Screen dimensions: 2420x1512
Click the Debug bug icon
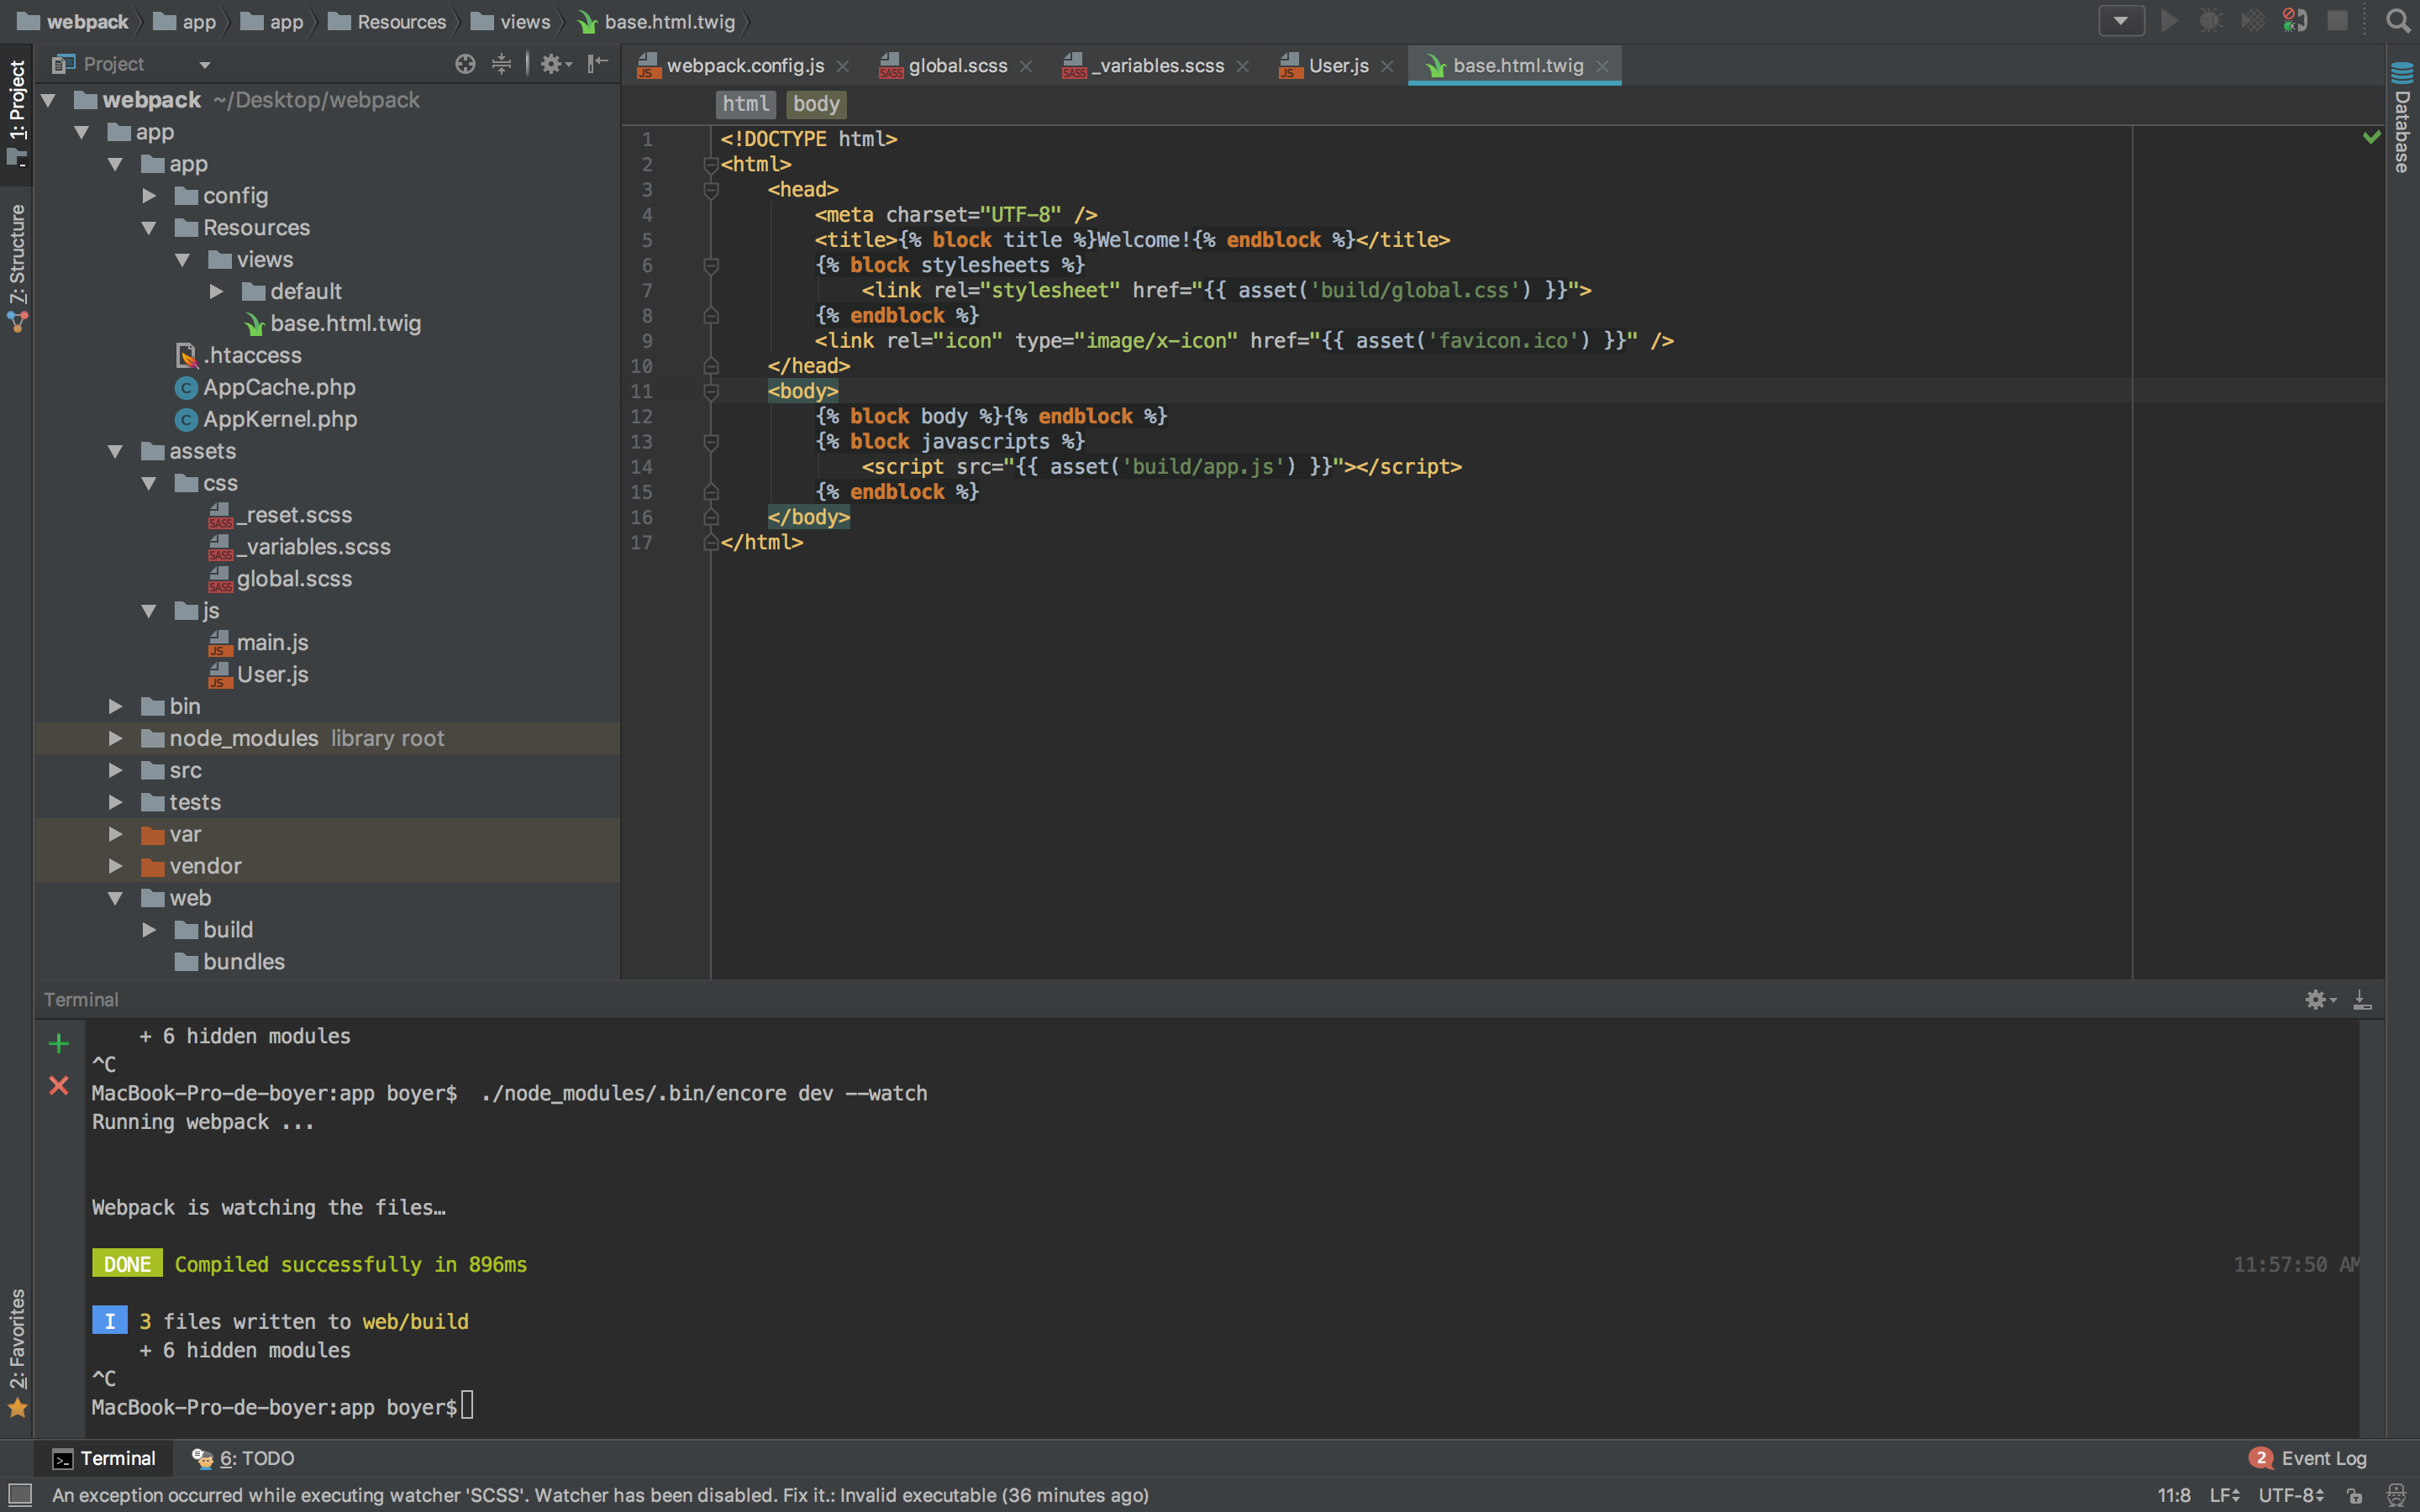click(2210, 21)
